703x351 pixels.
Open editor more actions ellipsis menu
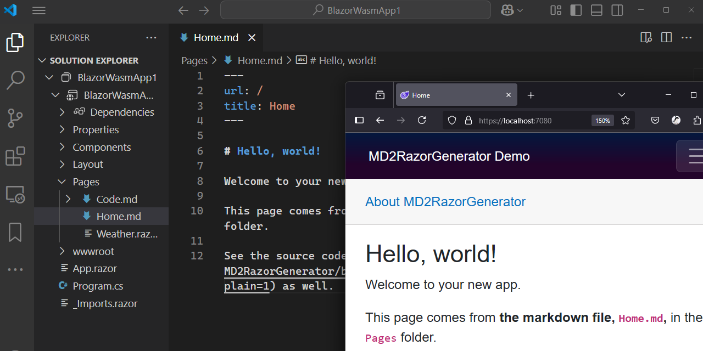[x=687, y=38]
